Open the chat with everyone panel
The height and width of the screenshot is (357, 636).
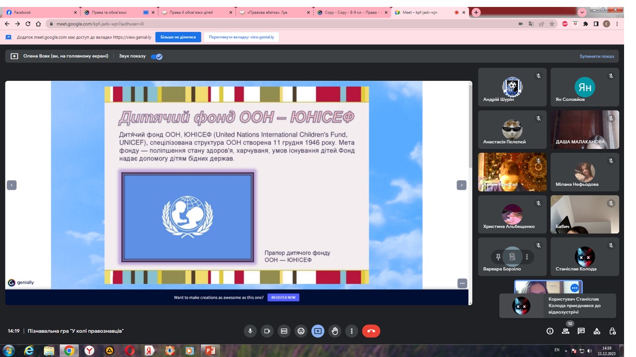(x=581, y=331)
